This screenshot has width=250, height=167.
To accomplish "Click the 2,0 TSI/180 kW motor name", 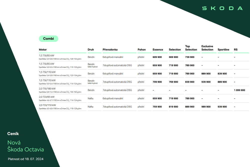I will pos(47,88).
